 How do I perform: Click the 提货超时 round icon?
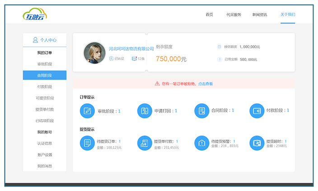257,143
